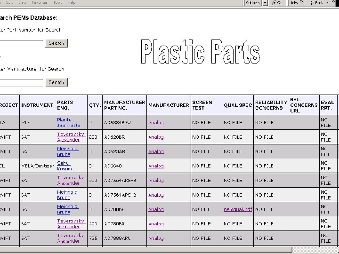Open the Favorites menu

tap(40, 2)
